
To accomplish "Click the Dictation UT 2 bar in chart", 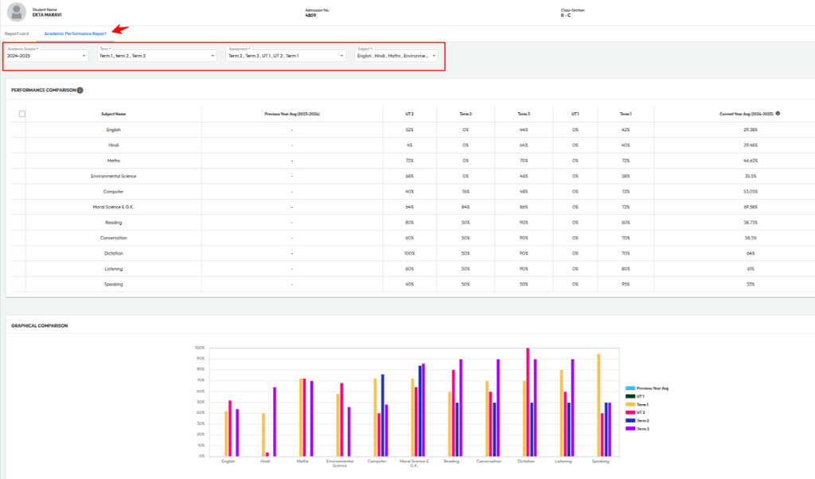I will click(527, 402).
